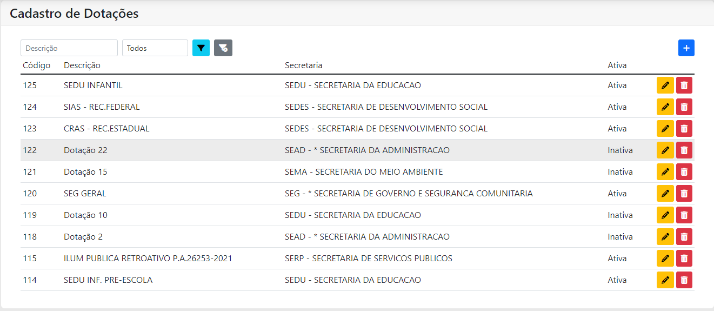Focus the Descrição search field
Viewport: 714px width, 311px height.
tap(69, 48)
